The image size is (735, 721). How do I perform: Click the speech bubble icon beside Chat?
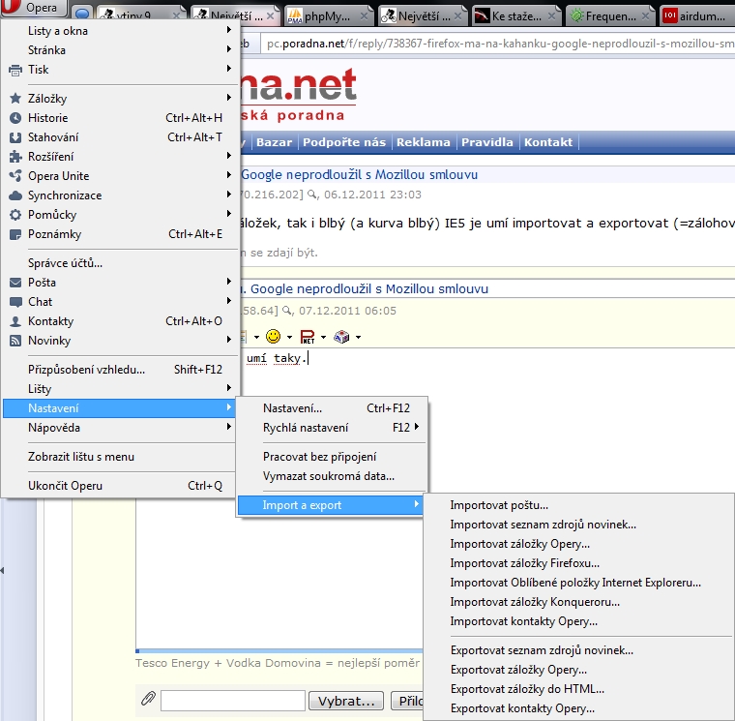pyautogui.click(x=15, y=302)
